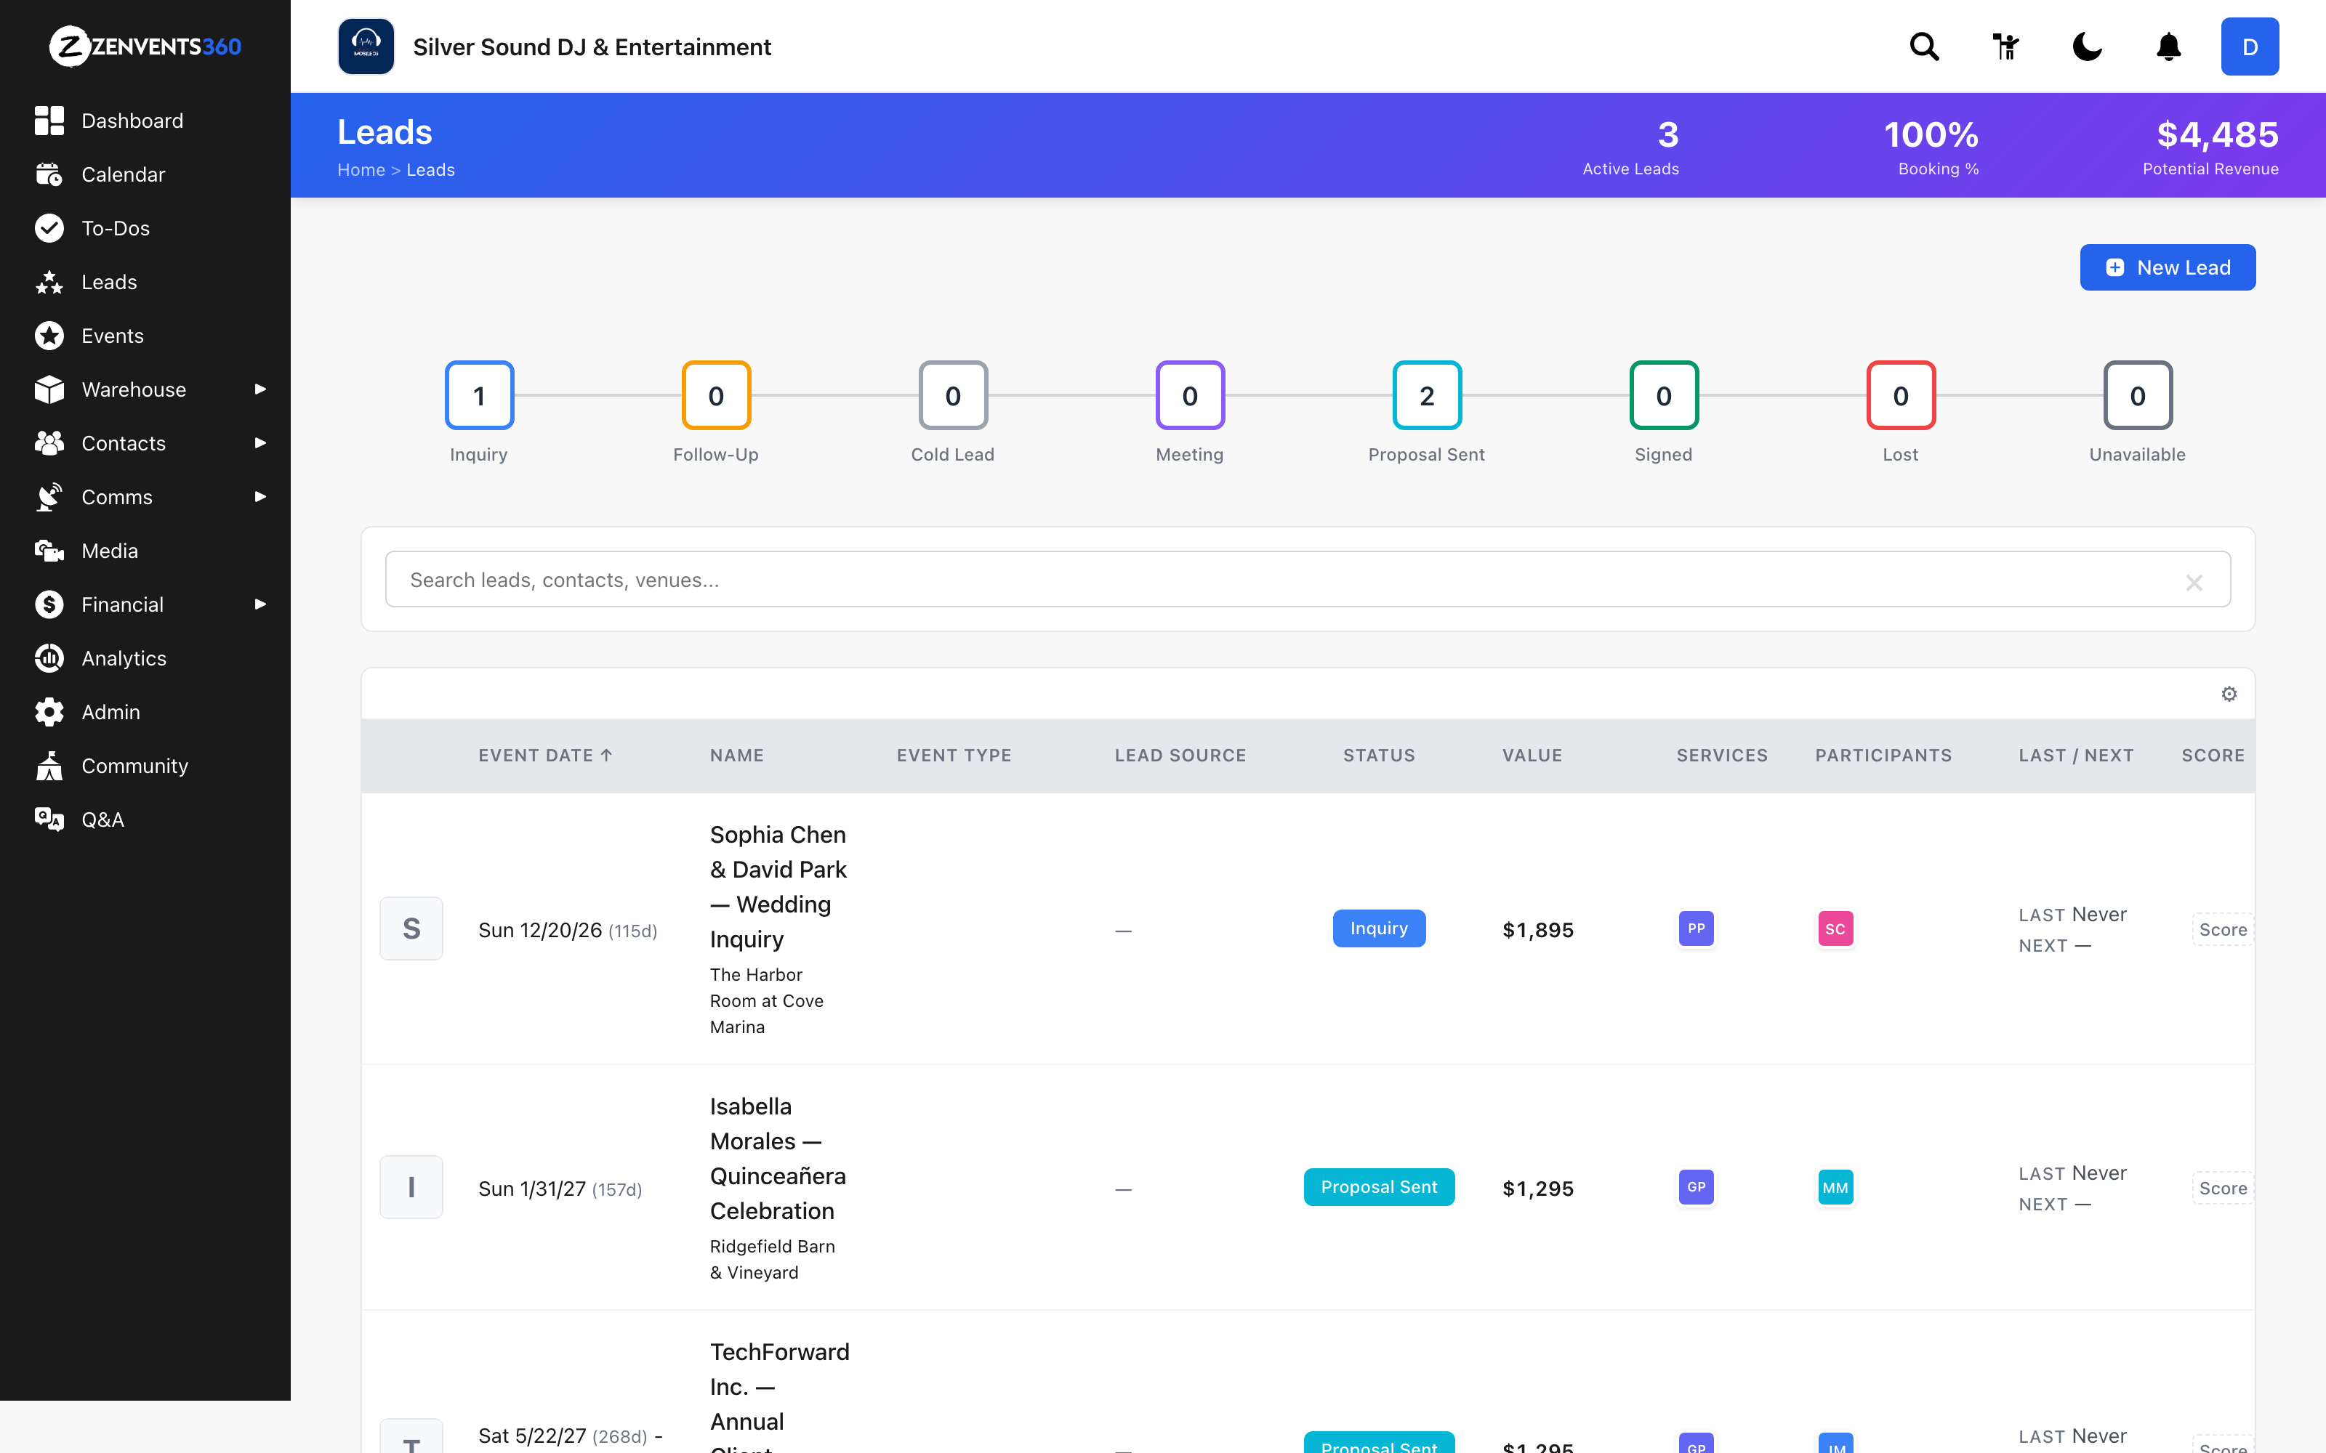Click the Financial dollar icon

tap(49, 604)
